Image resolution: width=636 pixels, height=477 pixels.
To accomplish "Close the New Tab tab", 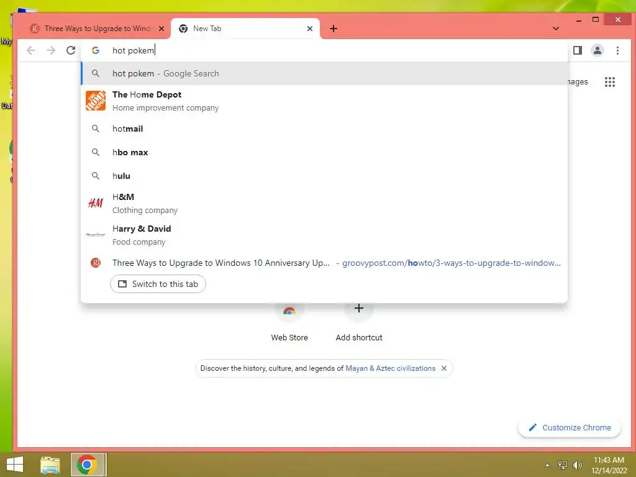I will click(x=310, y=29).
